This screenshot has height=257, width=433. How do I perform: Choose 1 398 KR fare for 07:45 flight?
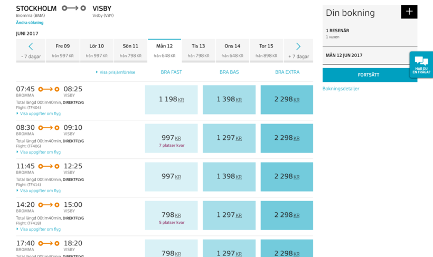click(x=229, y=100)
